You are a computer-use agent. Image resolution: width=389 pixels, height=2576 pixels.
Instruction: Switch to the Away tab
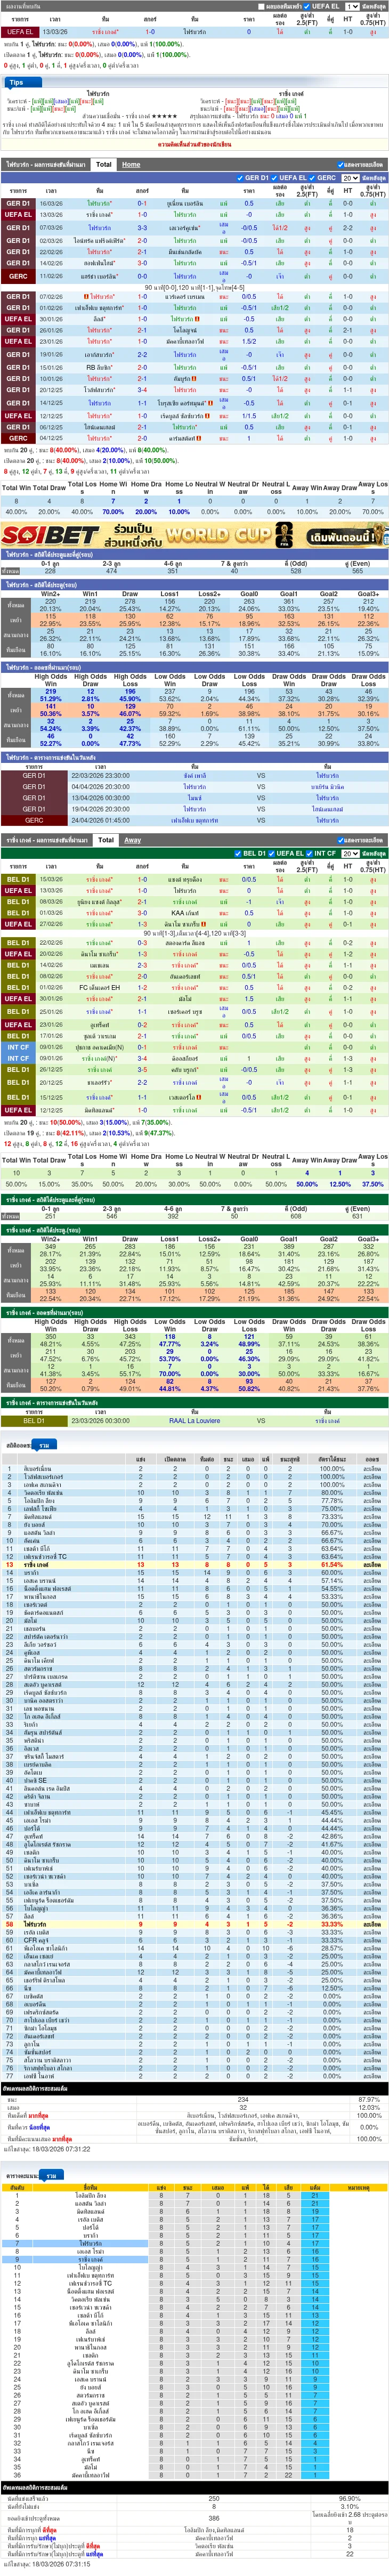coord(132,840)
